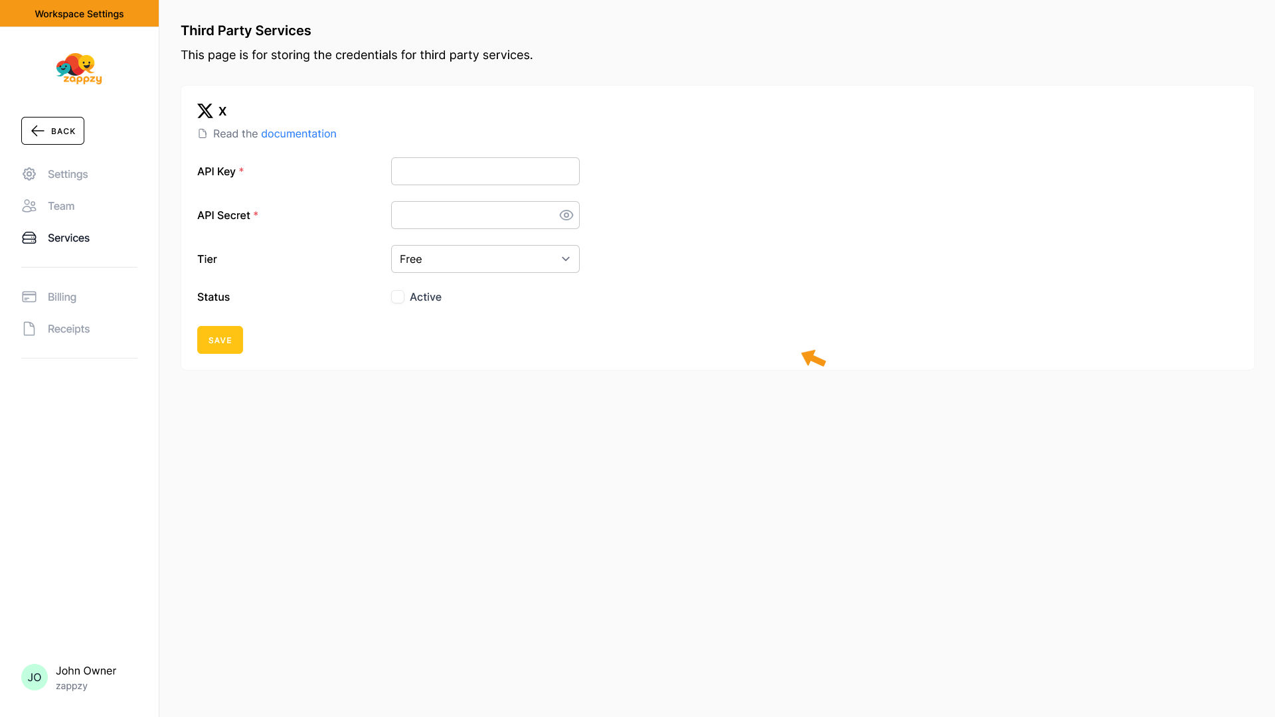The width and height of the screenshot is (1275, 717).
Task: Open the Team menu item
Action: coord(61,206)
